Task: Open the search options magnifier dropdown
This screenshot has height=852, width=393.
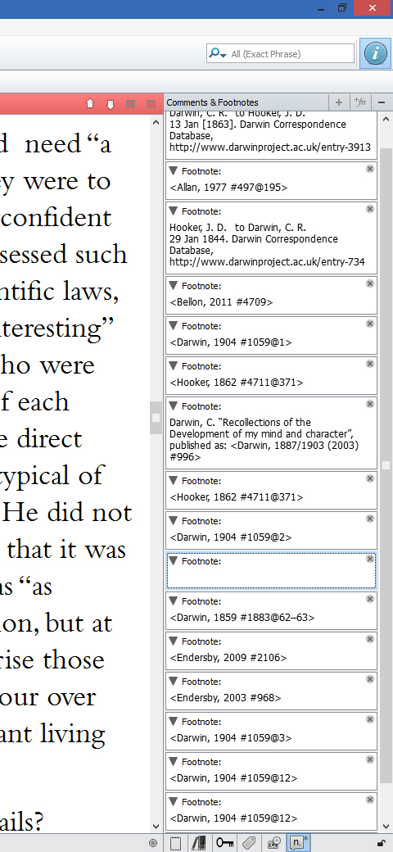Action: 217,53
